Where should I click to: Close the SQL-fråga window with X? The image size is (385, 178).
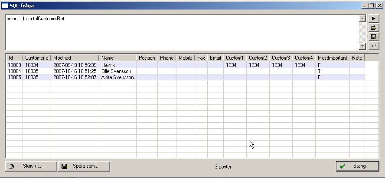tap(379, 5)
